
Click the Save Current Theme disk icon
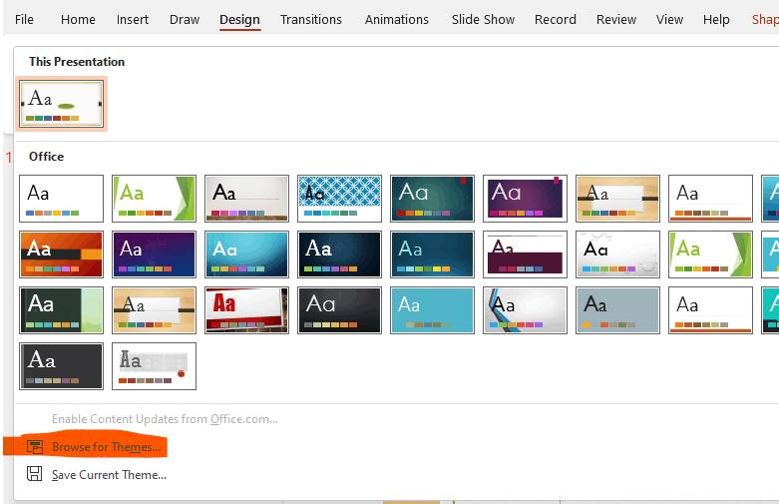(x=34, y=474)
